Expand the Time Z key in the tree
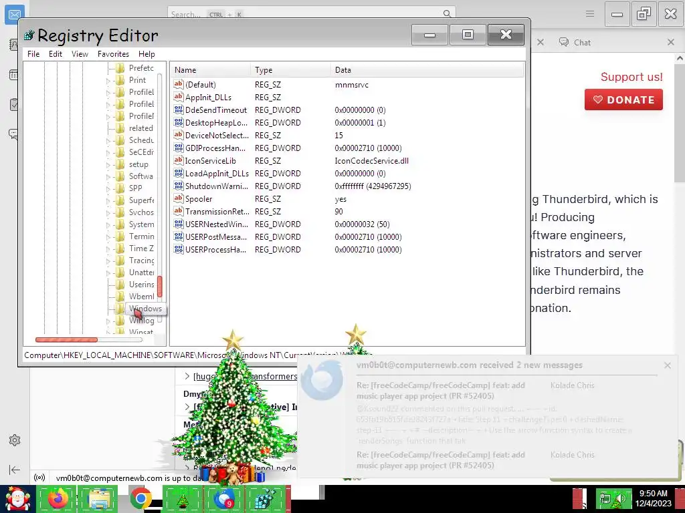The height and width of the screenshot is (513, 685). click(108, 249)
